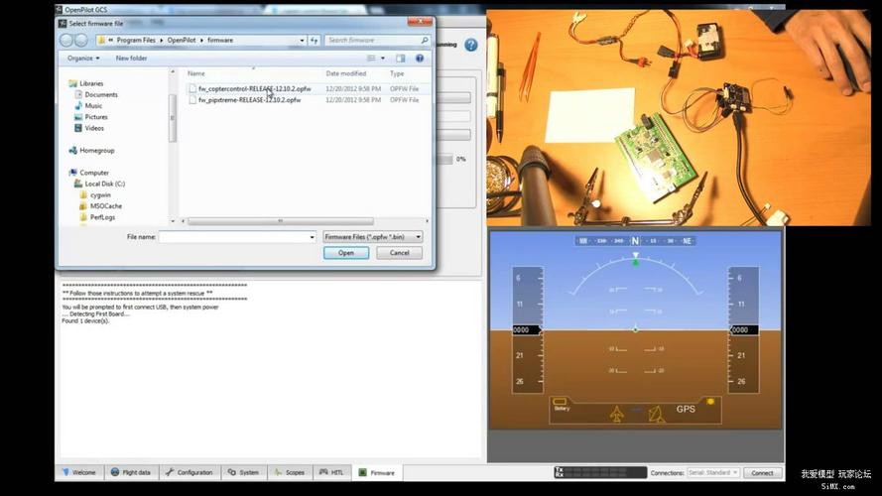Switch to the Configuration tab
The width and height of the screenshot is (882, 496).
189,472
